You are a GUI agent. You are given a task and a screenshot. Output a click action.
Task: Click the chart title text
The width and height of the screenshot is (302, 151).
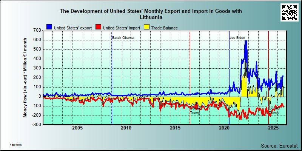(151, 14)
